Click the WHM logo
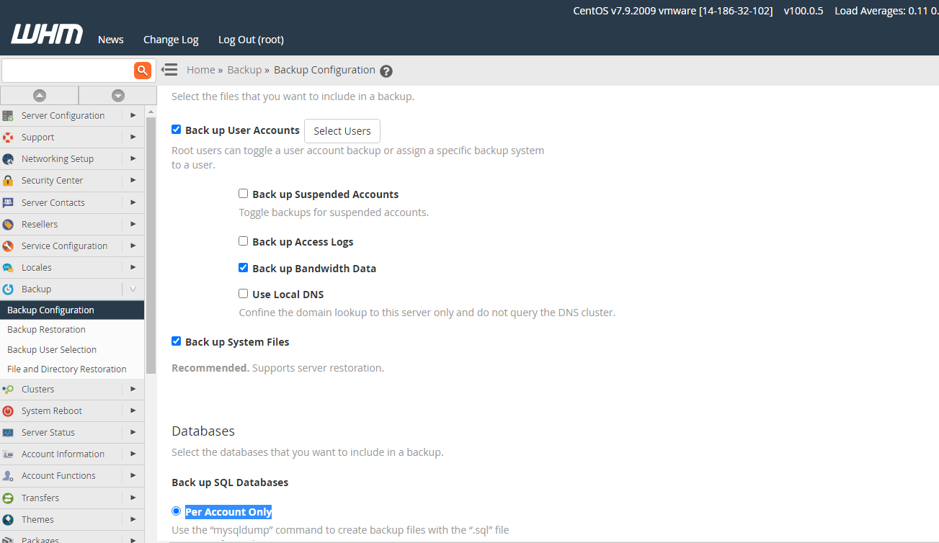This screenshot has width=939, height=543. point(47,35)
